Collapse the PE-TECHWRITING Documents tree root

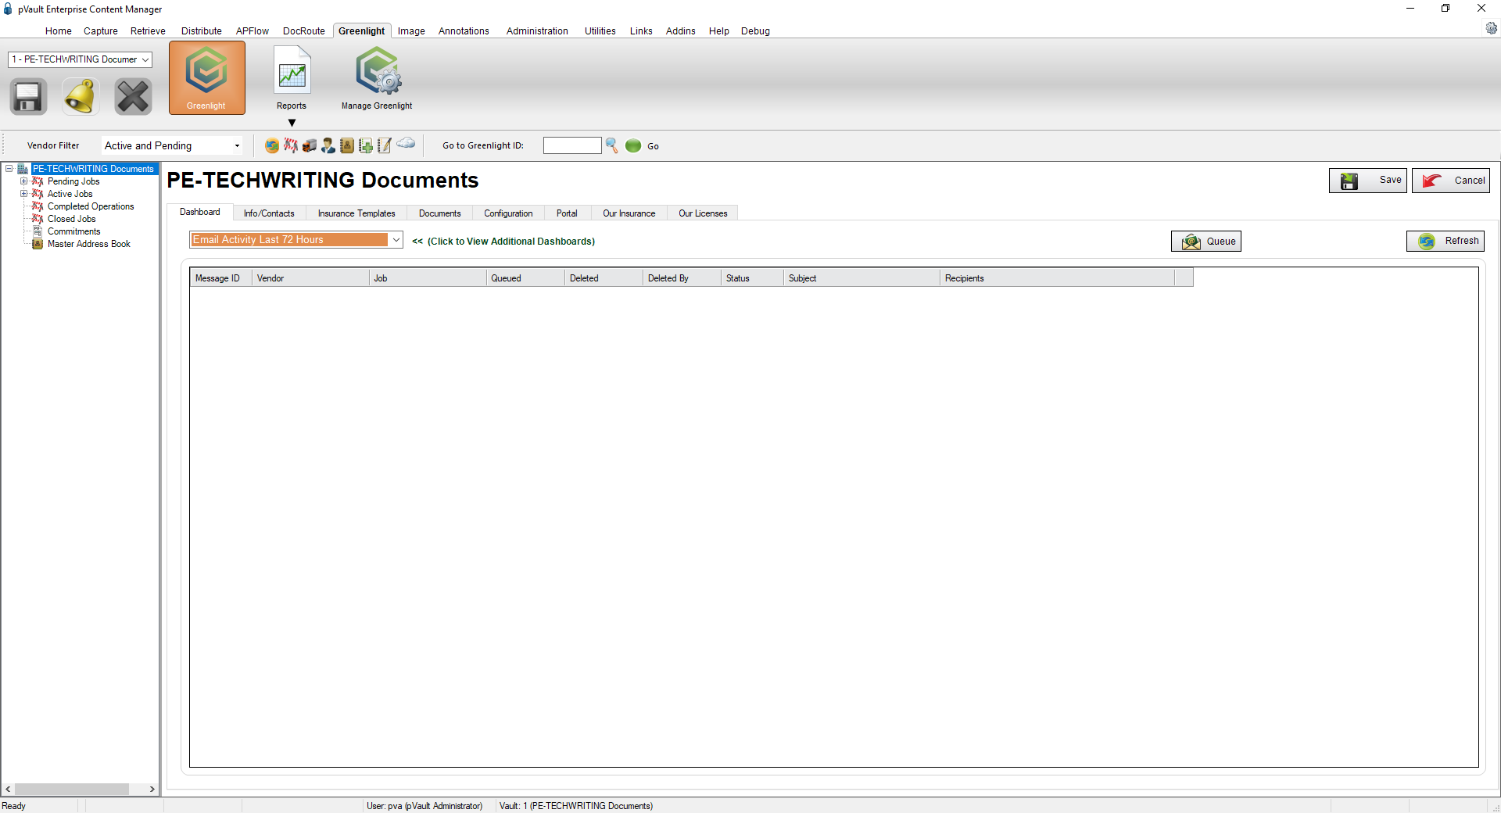(x=9, y=169)
